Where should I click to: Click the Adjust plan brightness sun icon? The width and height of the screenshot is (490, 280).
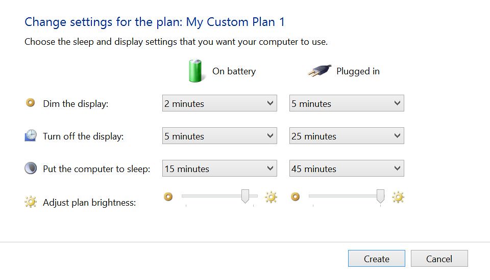coord(31,202)
